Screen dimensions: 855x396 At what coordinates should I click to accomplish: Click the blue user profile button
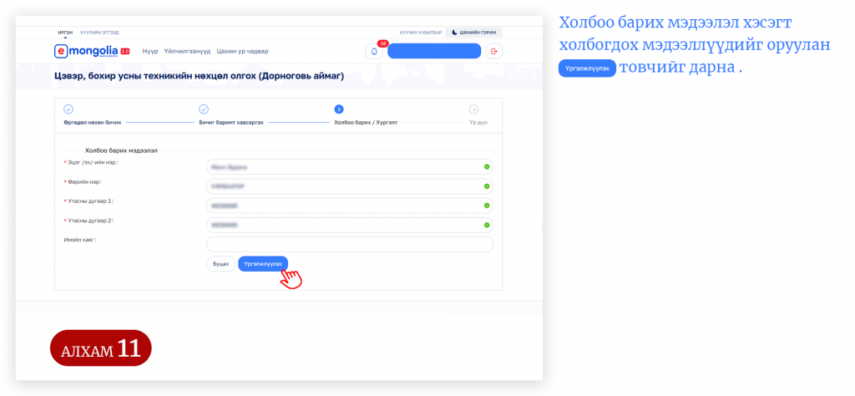[x=434, y=51]
